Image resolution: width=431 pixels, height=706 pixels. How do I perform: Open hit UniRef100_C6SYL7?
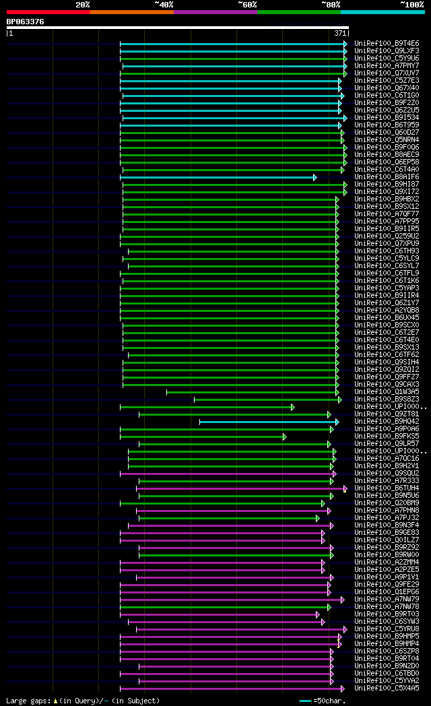(x=387, y=266)
